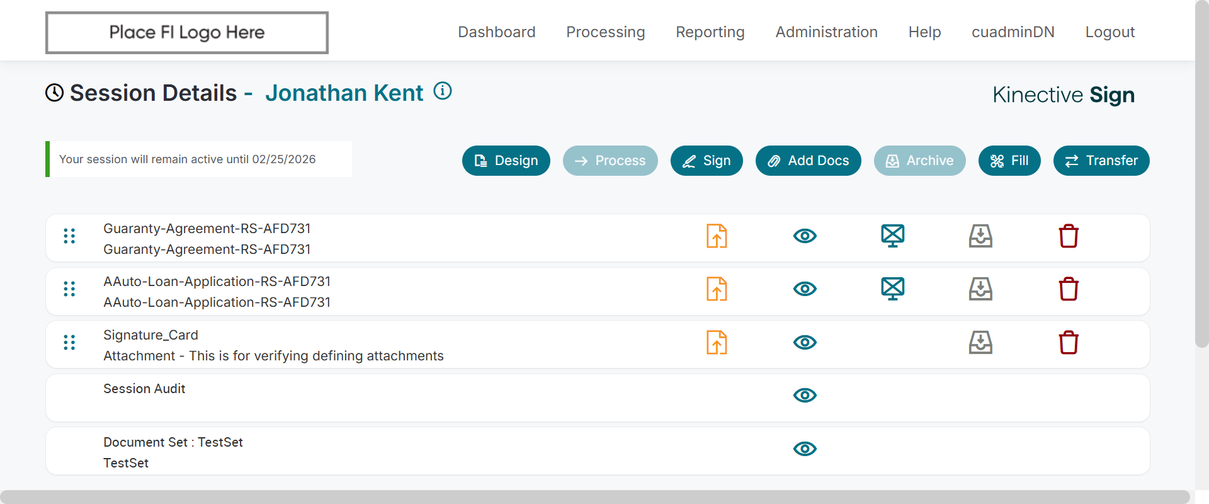Screen dimensions: 1209x504
Task: Click the Transfer button
Action: (x=1101, y=161)
